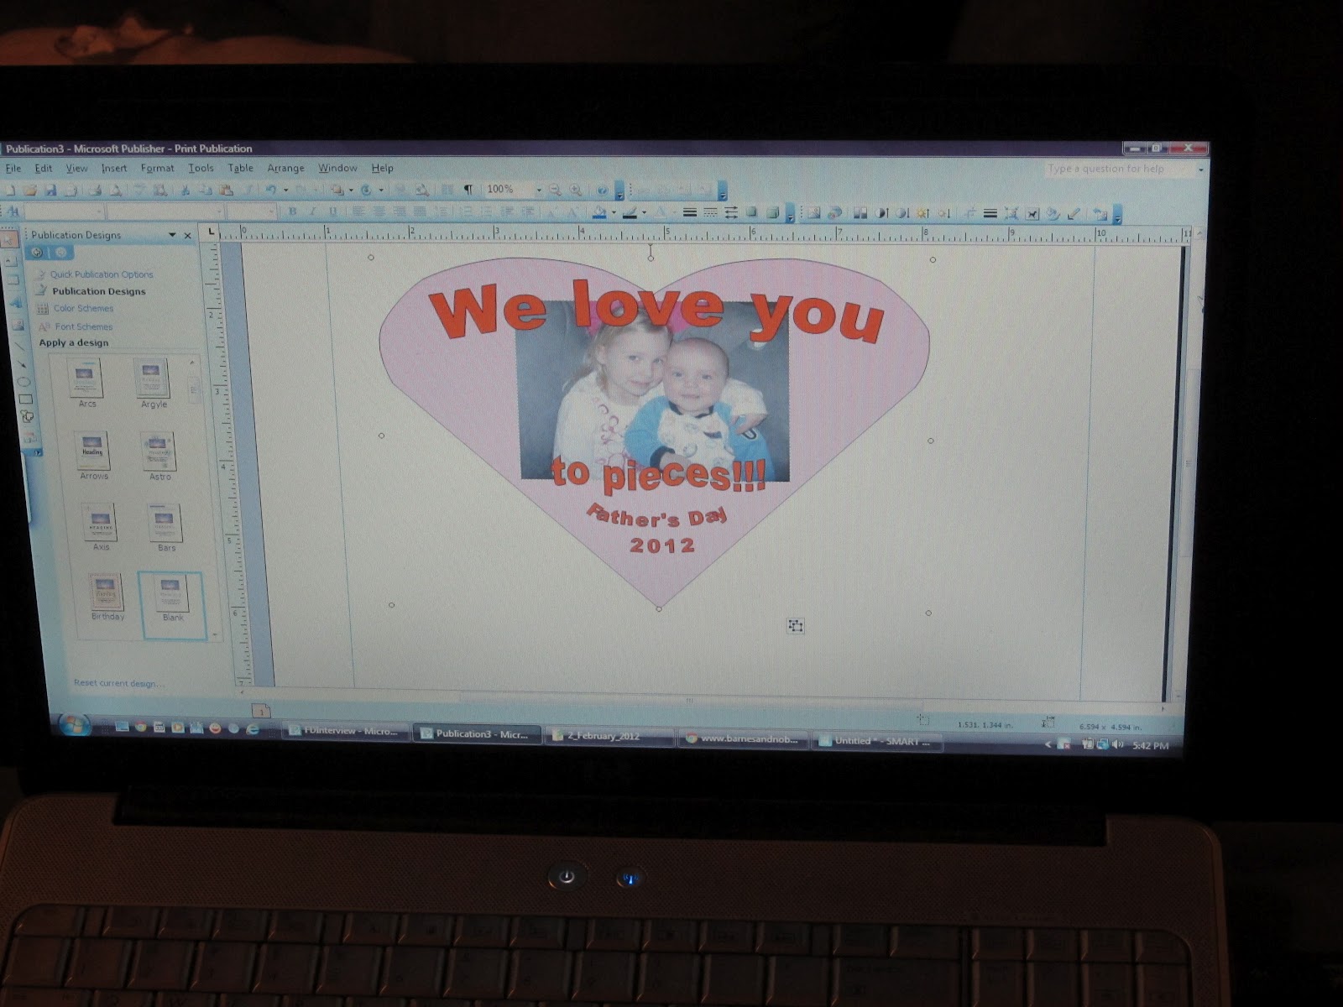Click page 1 navigation tab
The width and height of the screenshot is (1343, 1007).
[261, 712]
